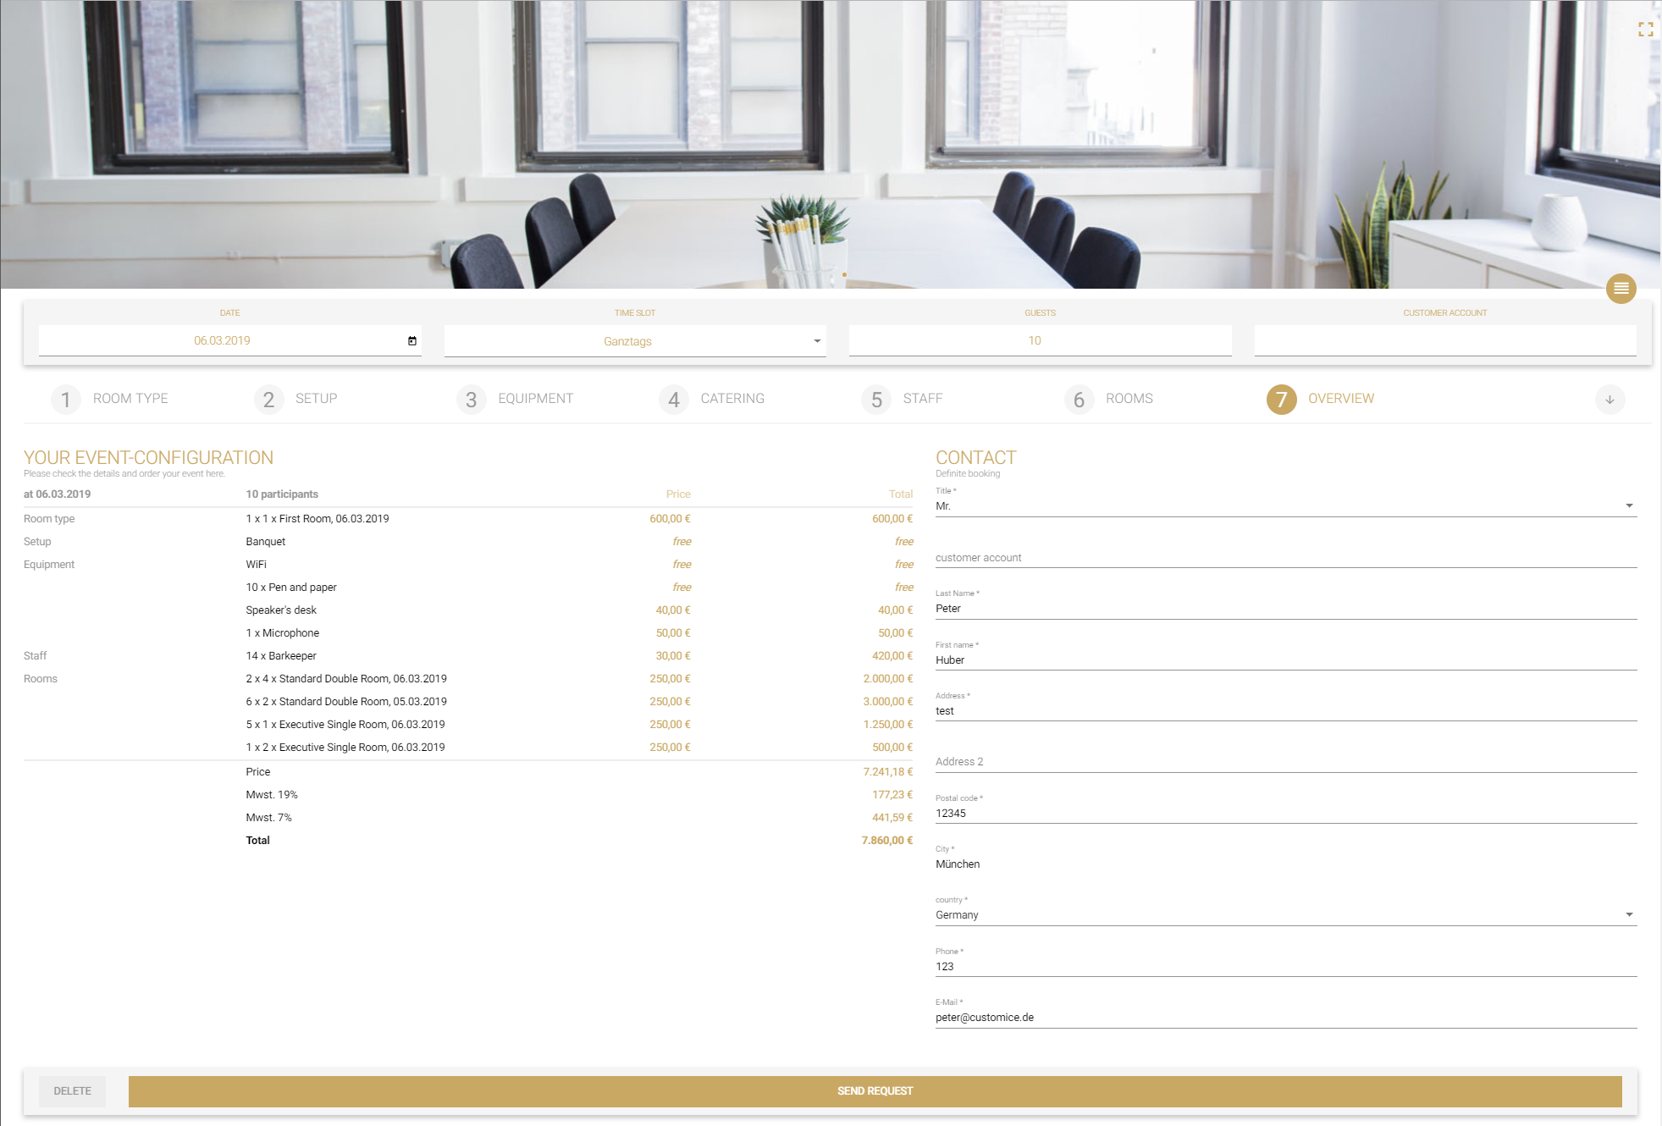Click the 'Speaker's desk' entry
The width and height of the screenshot is (1662, 1126).
281,610
